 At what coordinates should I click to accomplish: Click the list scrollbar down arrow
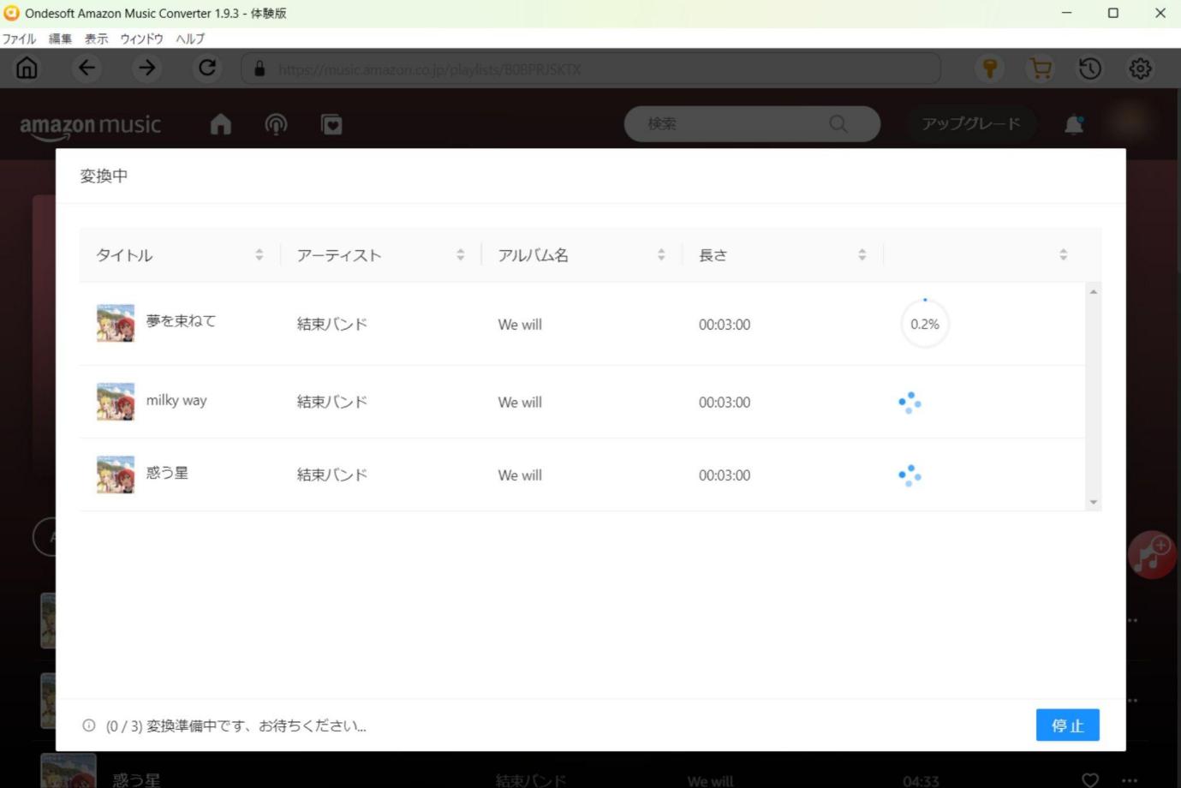1093,502
